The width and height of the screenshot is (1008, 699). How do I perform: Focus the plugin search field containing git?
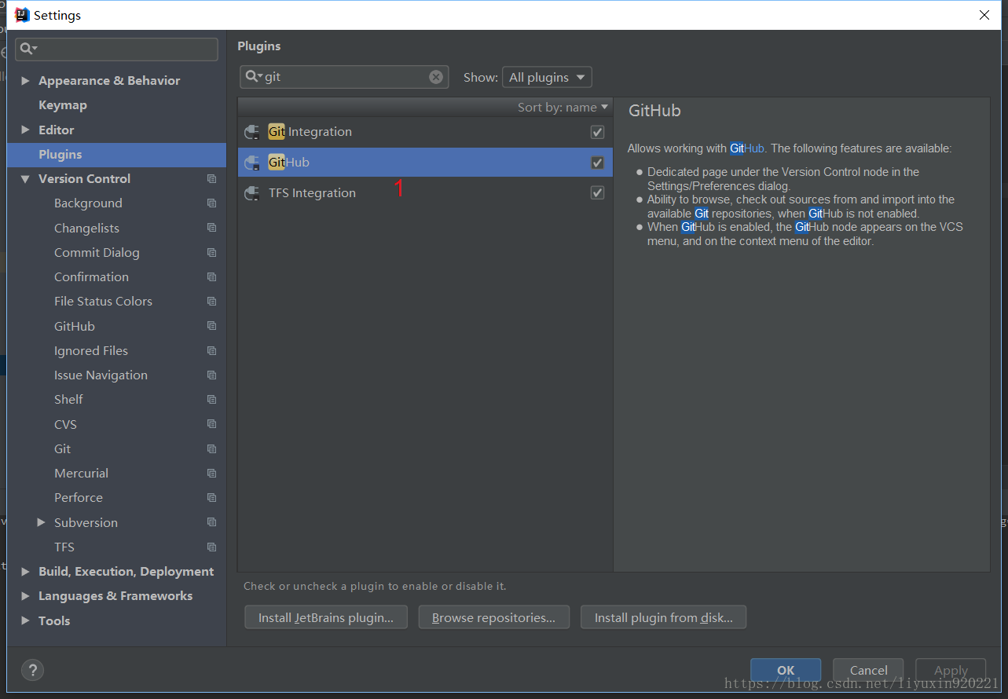[344, 77]
